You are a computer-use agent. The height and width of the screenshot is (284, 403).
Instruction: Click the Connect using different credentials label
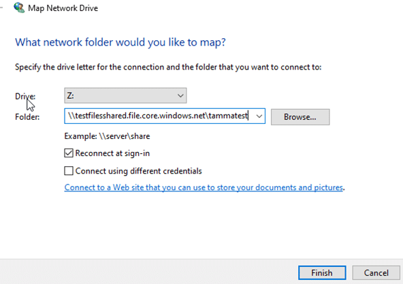139,171
